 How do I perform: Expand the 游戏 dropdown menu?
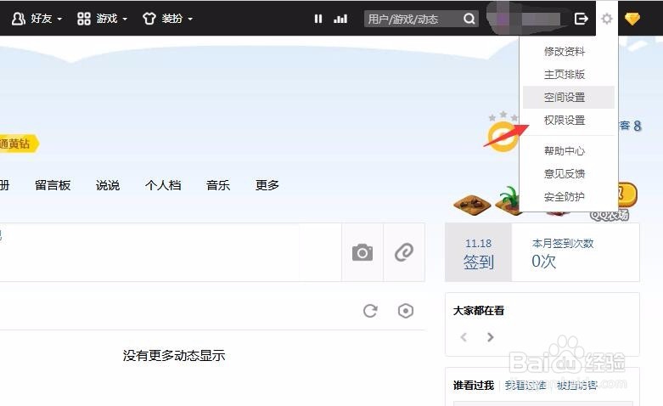103,19
